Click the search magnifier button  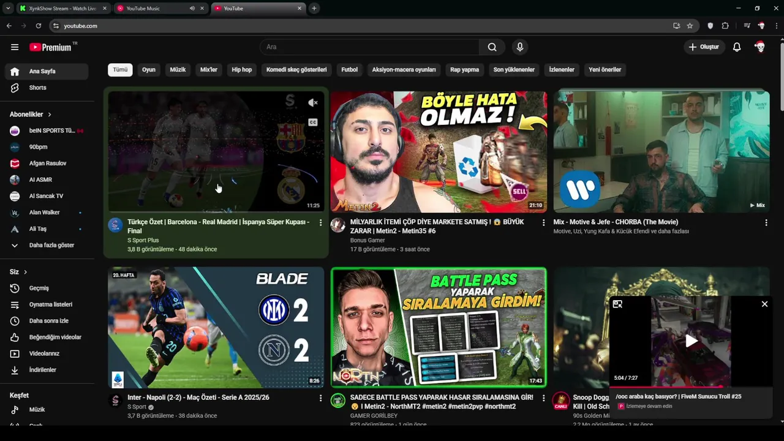coord(492,47)
